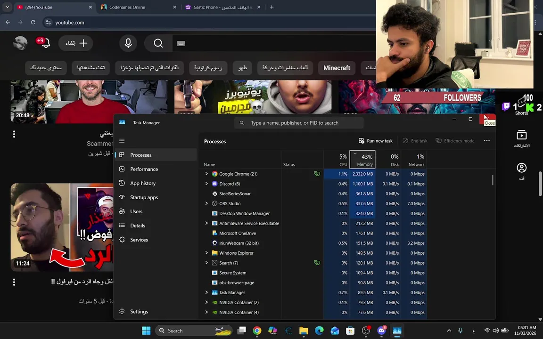
Task: Open Performance page in Task Manager sidebar
Action: (156, 169)
